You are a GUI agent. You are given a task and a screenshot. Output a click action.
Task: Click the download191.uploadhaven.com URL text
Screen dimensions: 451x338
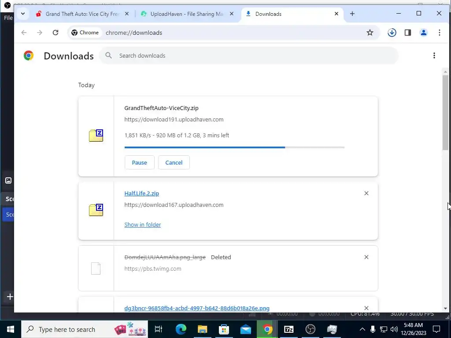[x=174, y=120]
